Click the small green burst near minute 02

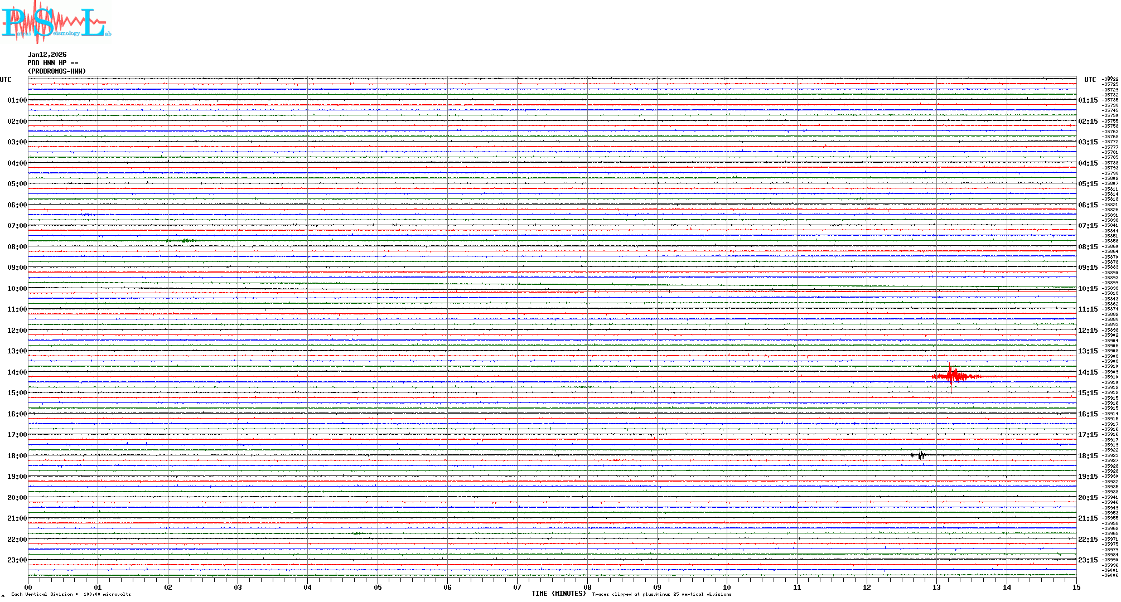point(184,241)
